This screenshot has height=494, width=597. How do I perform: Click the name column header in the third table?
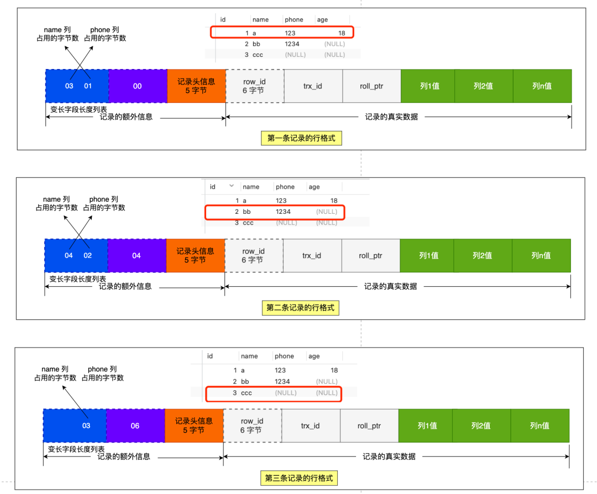tap(249, 356)
